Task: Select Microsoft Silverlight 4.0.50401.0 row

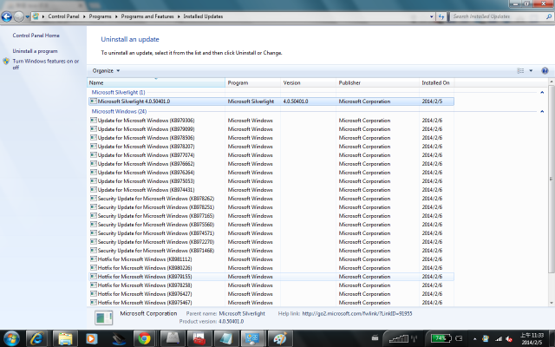Action: tap(271, 101)
